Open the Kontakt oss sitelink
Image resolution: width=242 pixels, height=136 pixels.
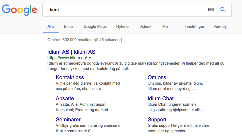pyautogui.click(x=70, y=77)
